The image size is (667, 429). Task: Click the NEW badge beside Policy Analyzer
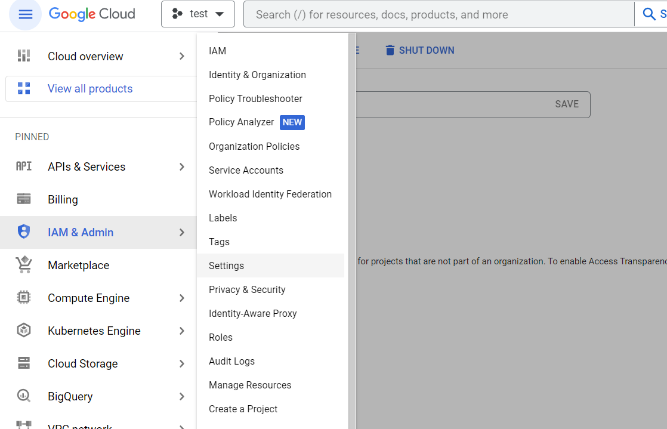(292, 122)
